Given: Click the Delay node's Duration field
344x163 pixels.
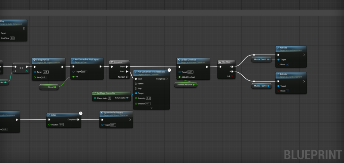Looking at the screenshot, I should 61,125.
